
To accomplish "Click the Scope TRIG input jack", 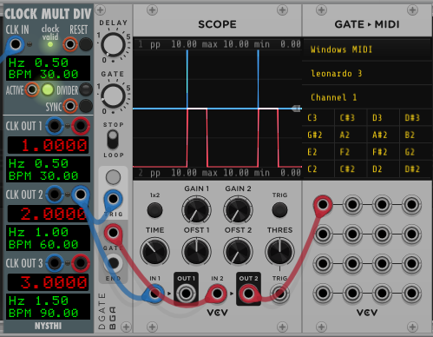I will click(x=279, y=294).
